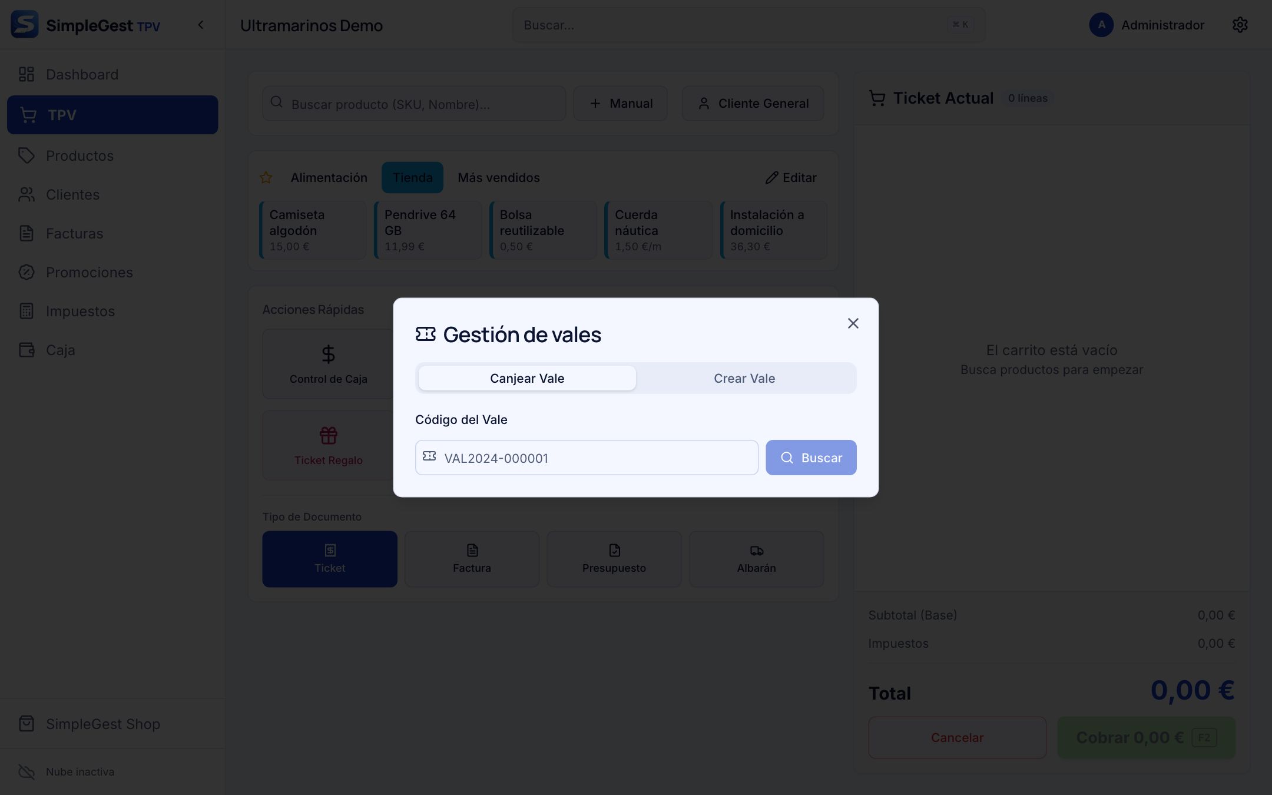The width and height of the screenshot is (1272, 795).
Task: Focus the global Buscar search field
Action: click(x=748, y=25)
